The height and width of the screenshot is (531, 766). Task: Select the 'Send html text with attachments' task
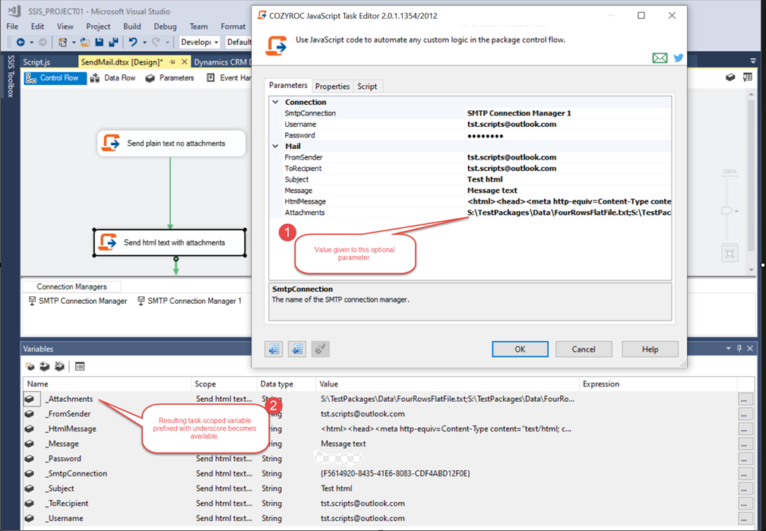(169, 242)
